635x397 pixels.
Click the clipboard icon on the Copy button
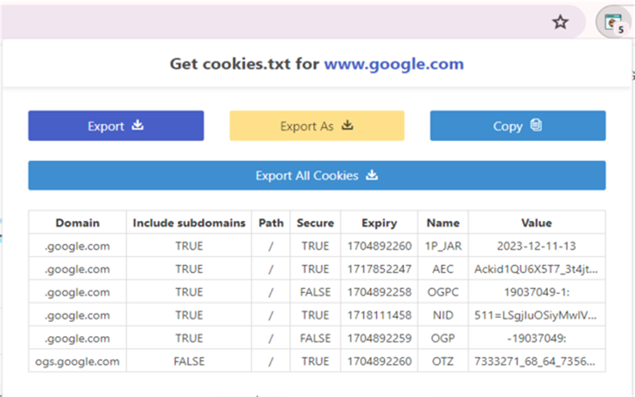click(x=536, y=126)
